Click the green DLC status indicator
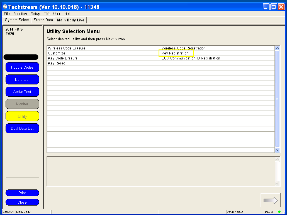 (279, 212)
